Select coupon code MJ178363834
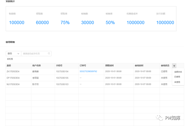This screenshot has height=126, width=186. (x=13, y=84)
